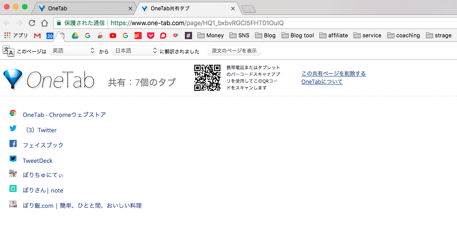The height and width of the screenshot is (251, 457).
Task: Click the Facebook favicon beside フェイスブック
Action: 13,143
